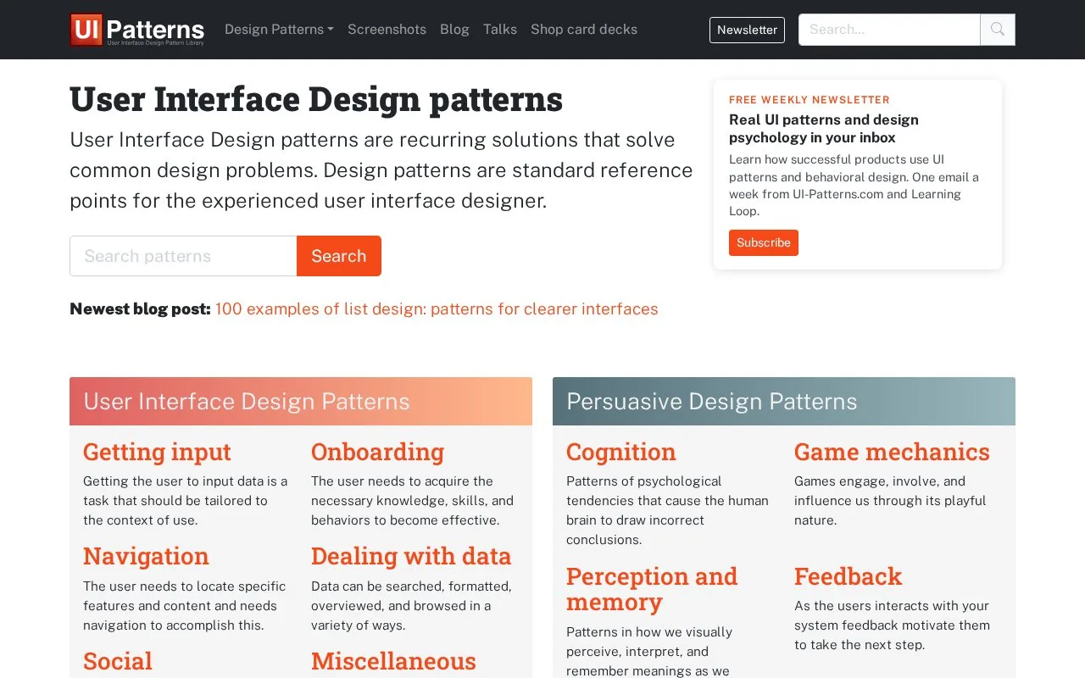This screenshot has height=678, width=1085.
Task: Open the Screenshots nav item
Action: click(x=387, y=30)
